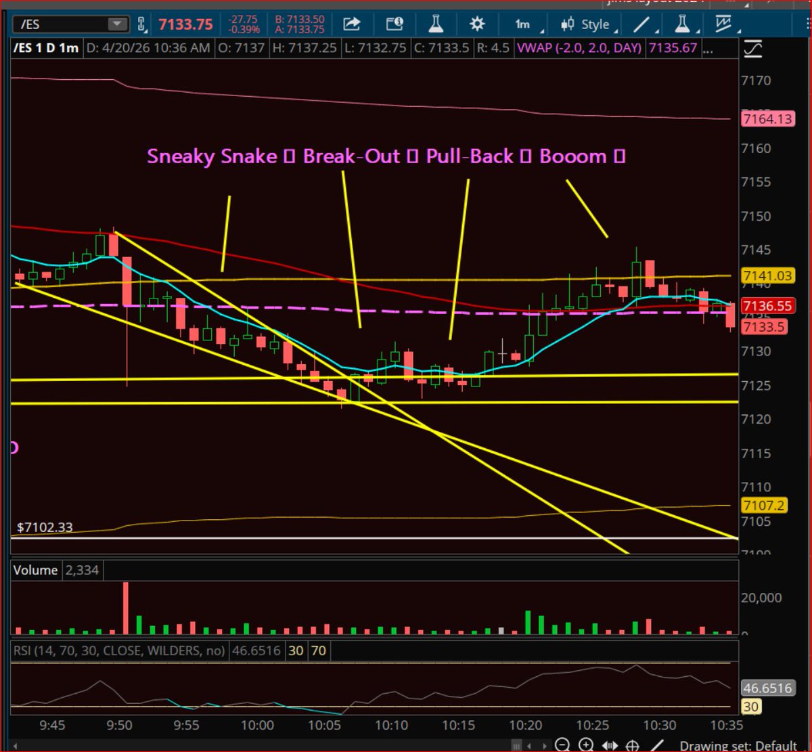Click the RSI (14, 70, 30, CLOSE, WILDERS, no) label
Screen dimensions: 812x752
pos(119,651)
